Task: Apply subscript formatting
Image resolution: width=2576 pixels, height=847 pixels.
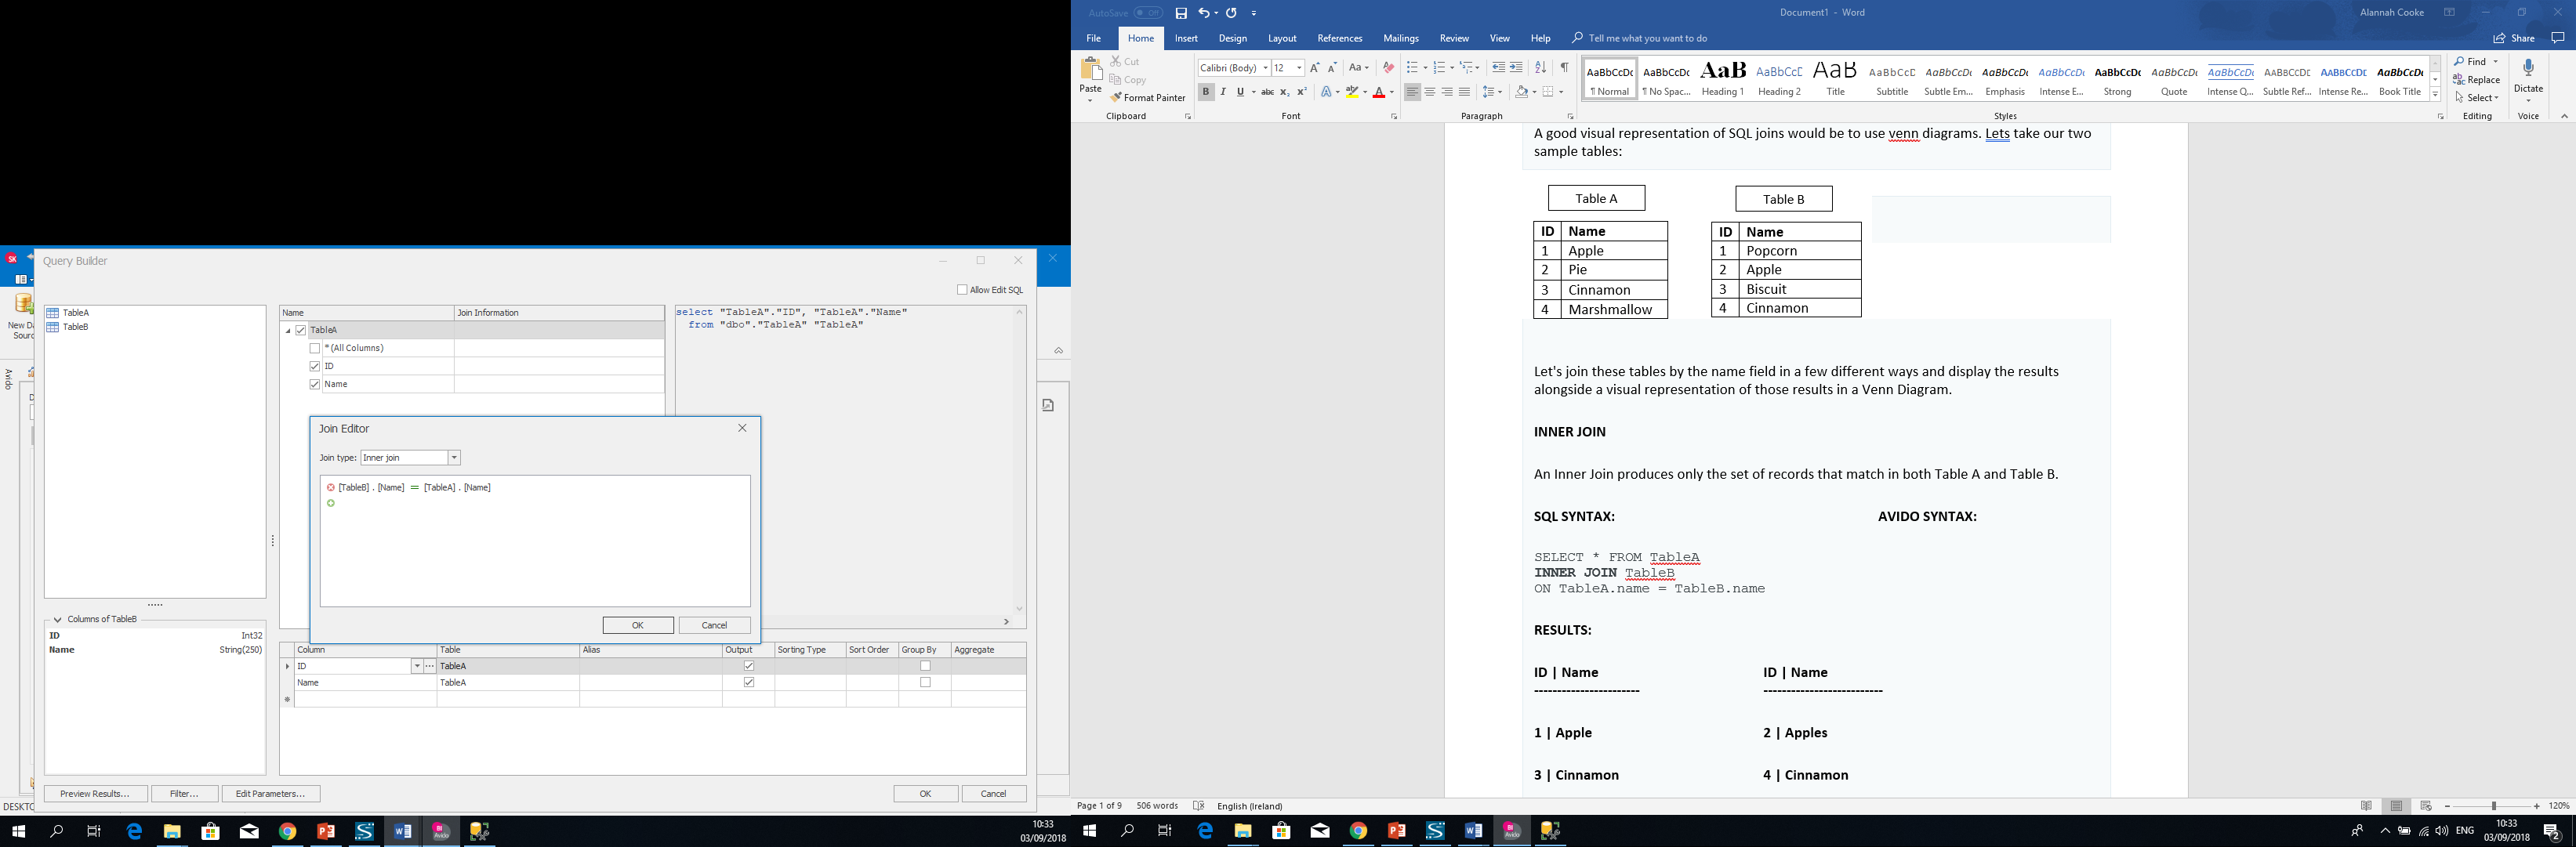Action: tap(1285, 92)
